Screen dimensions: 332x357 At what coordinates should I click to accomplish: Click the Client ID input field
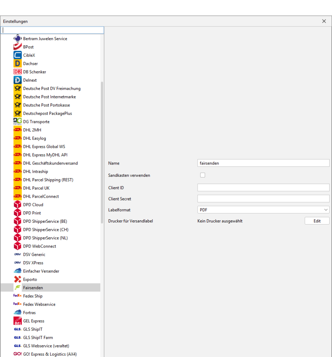[x=263, y=188]
